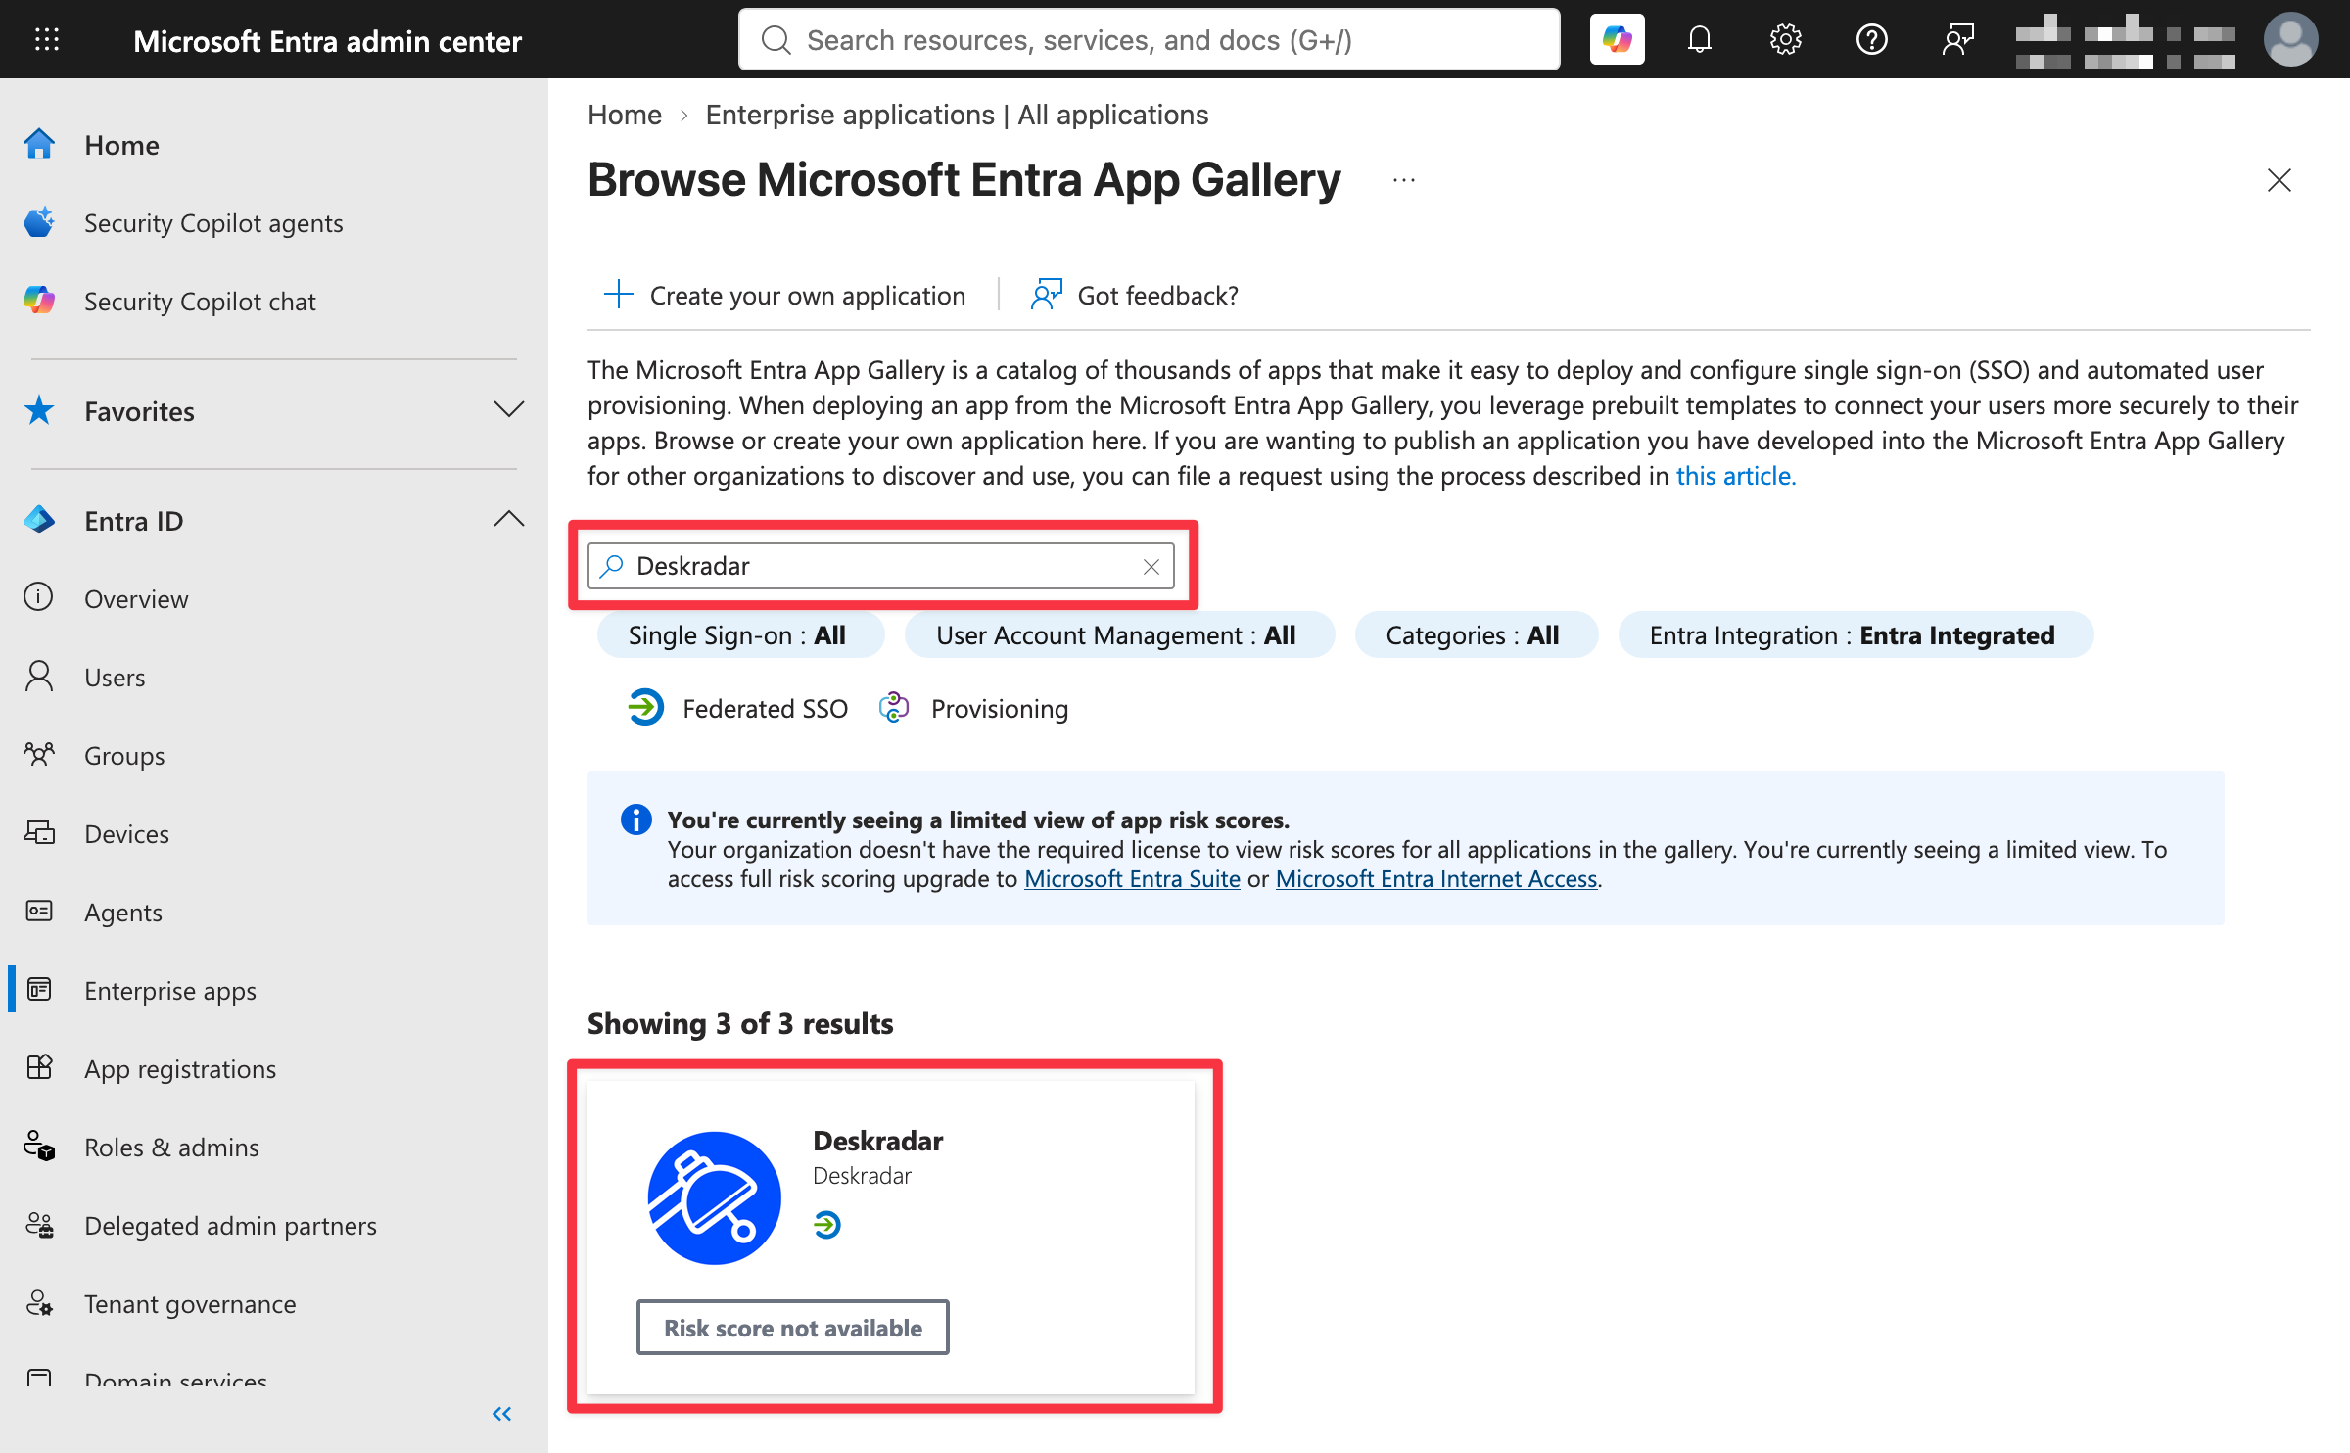This screenshot has width=2350, height=1453.
Task: Close the Browse App Gallery pane
Action: [2279, 180]
